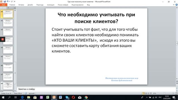Open the Рецензирование ribbon tab
Viewport: 178px width, 100px height.
pyautogui.click(x=77, y=5)
